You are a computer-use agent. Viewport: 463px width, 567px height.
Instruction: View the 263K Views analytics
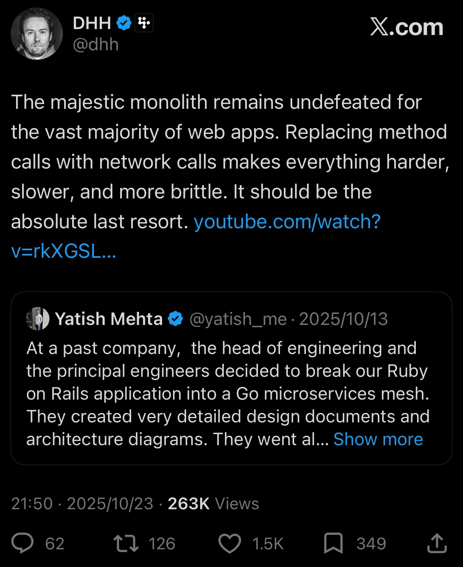coord(213,504)
